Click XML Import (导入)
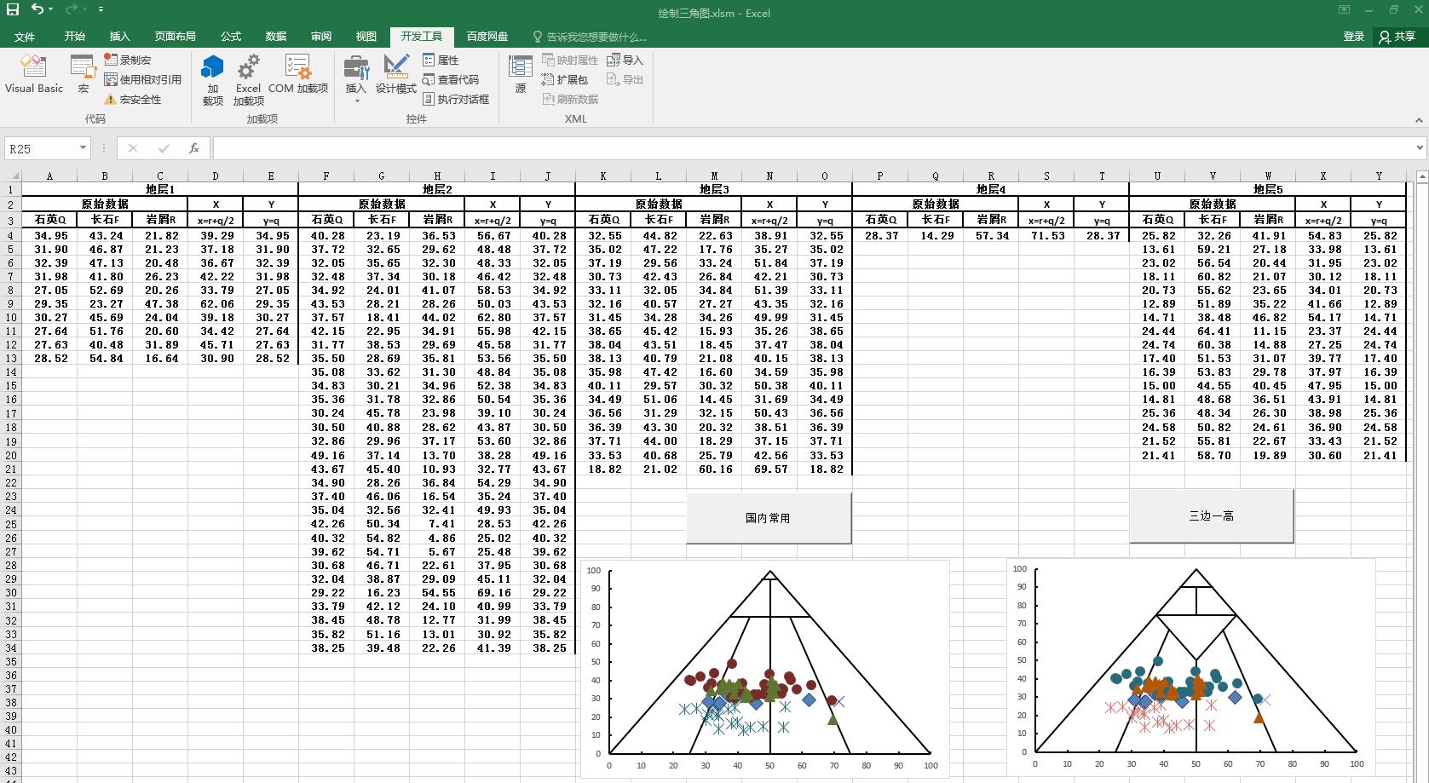 625,60
